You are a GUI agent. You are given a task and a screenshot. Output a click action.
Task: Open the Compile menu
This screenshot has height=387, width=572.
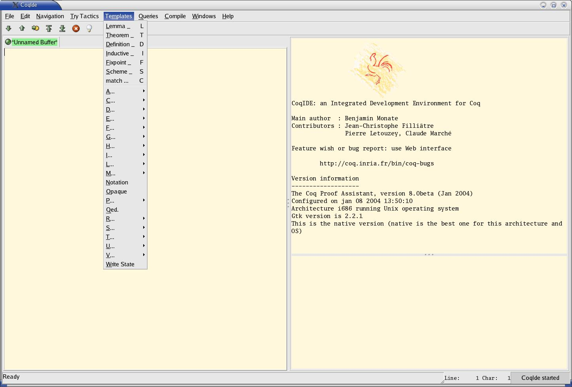175,16
